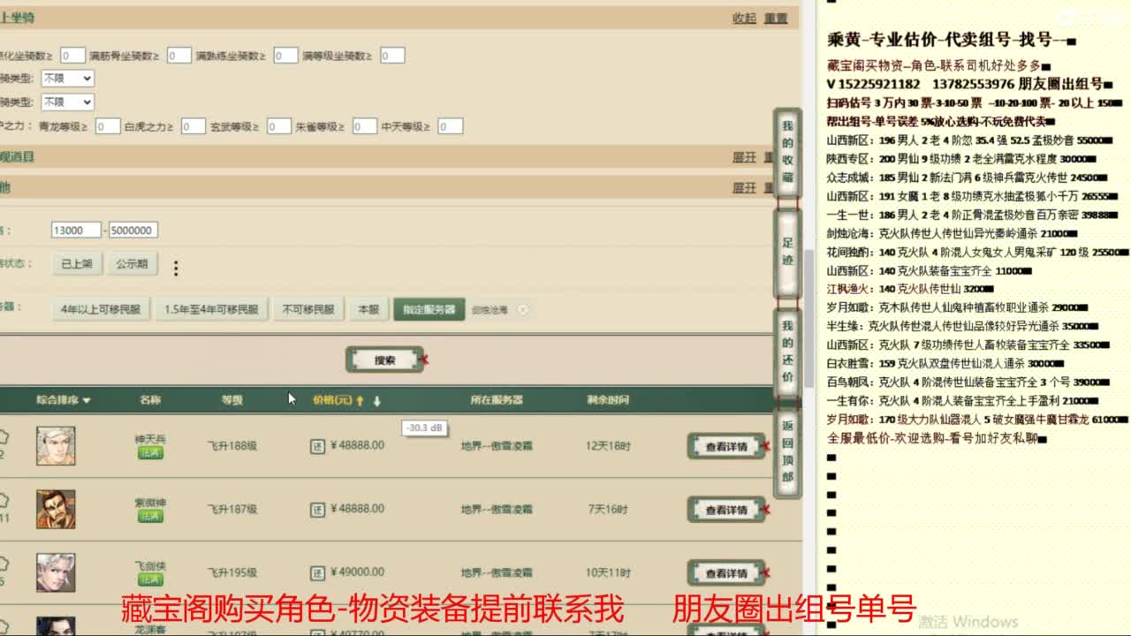Viewport: 1131px width, 636px height.
Task: Click the 满等级坐骑数 input field
Action: (x=392, y=56)
